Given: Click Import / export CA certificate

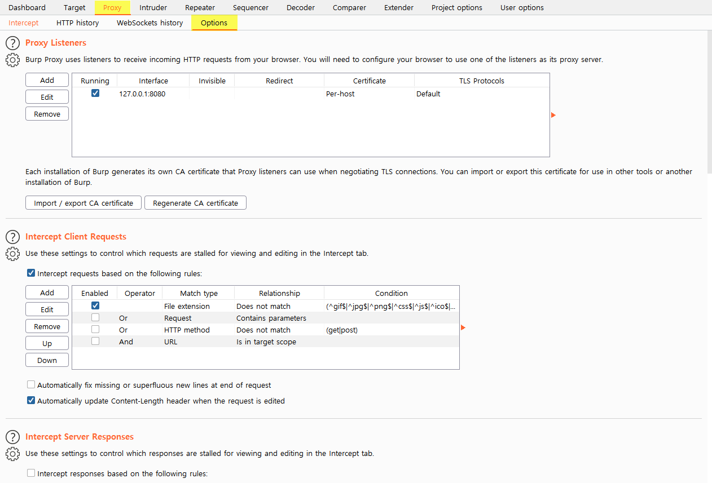Looking at the screenshot, I should click(x=83, y=203).
